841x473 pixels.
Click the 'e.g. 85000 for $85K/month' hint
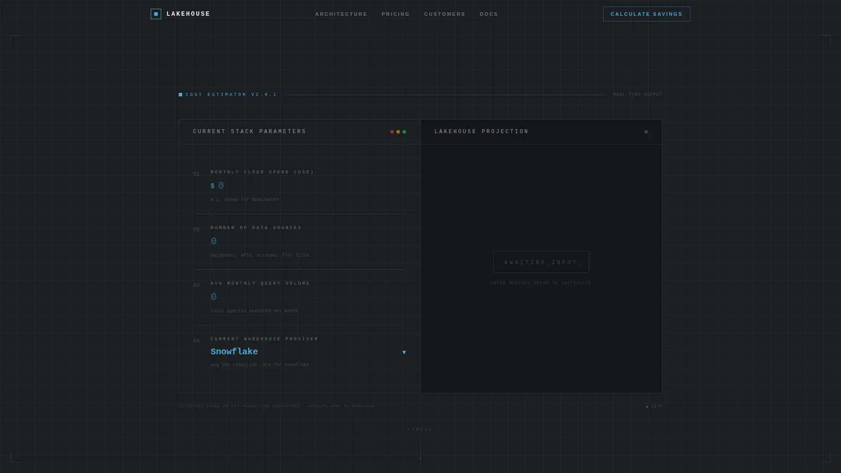pyautogui.click(x=245, y=200)
